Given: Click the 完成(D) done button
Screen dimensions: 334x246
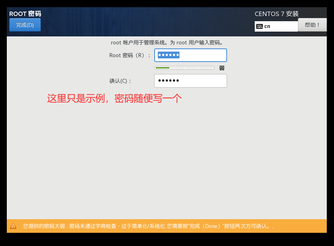Looking at the screenshot, I should [25, 25].
